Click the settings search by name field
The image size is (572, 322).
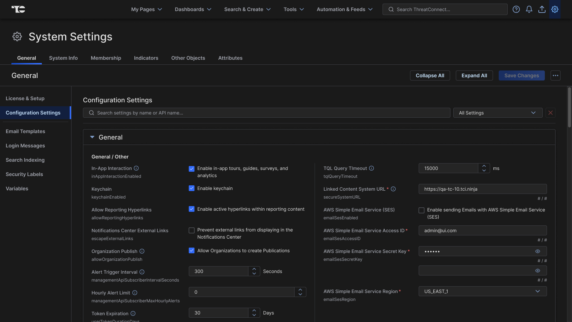click(266, 113)
